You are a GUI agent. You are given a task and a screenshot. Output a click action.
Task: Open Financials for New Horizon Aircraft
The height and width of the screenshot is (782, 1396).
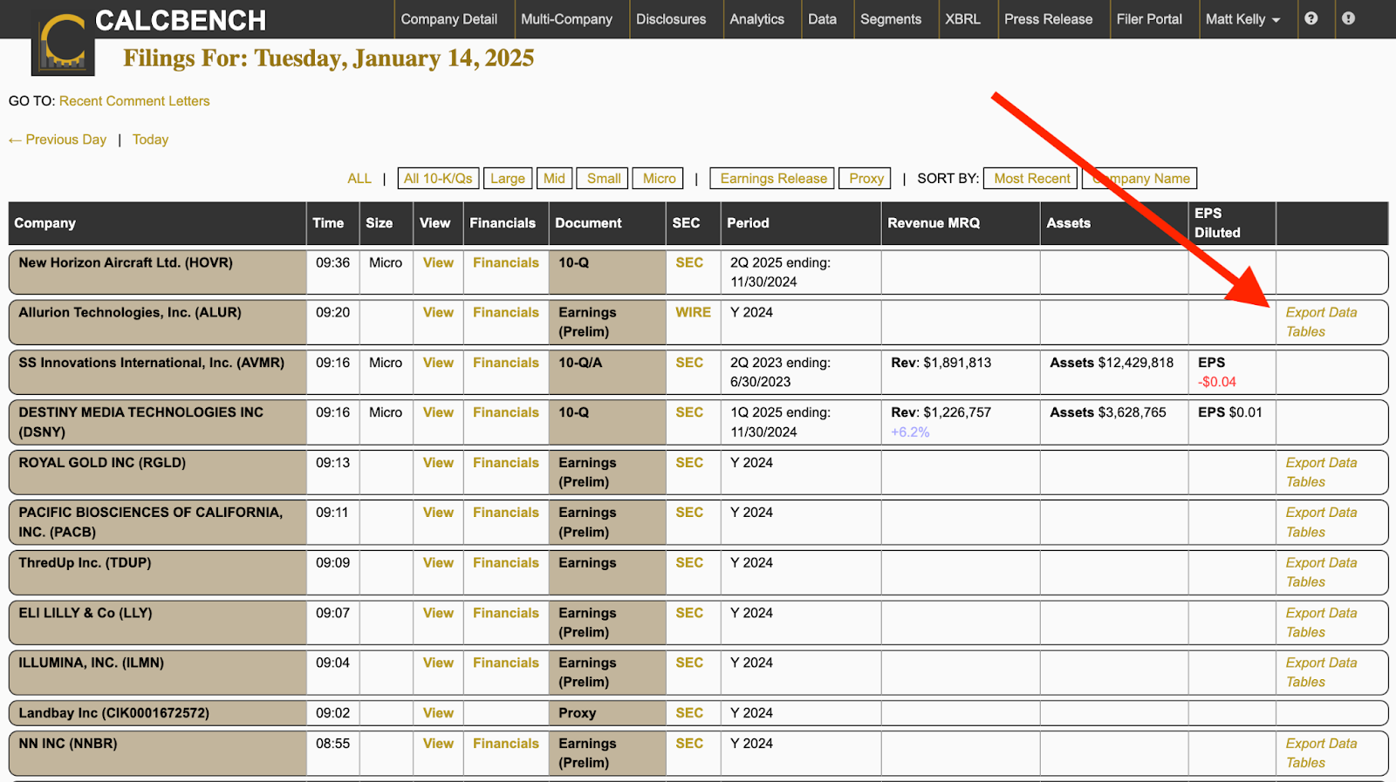point(506,263)
